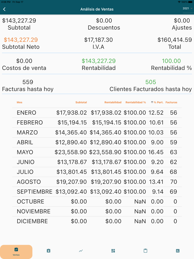Viewport: 194px width, 259px height.
Task: Open the bar-chart statistics icon
Action: pyautogui.click(x=178, y=251)
